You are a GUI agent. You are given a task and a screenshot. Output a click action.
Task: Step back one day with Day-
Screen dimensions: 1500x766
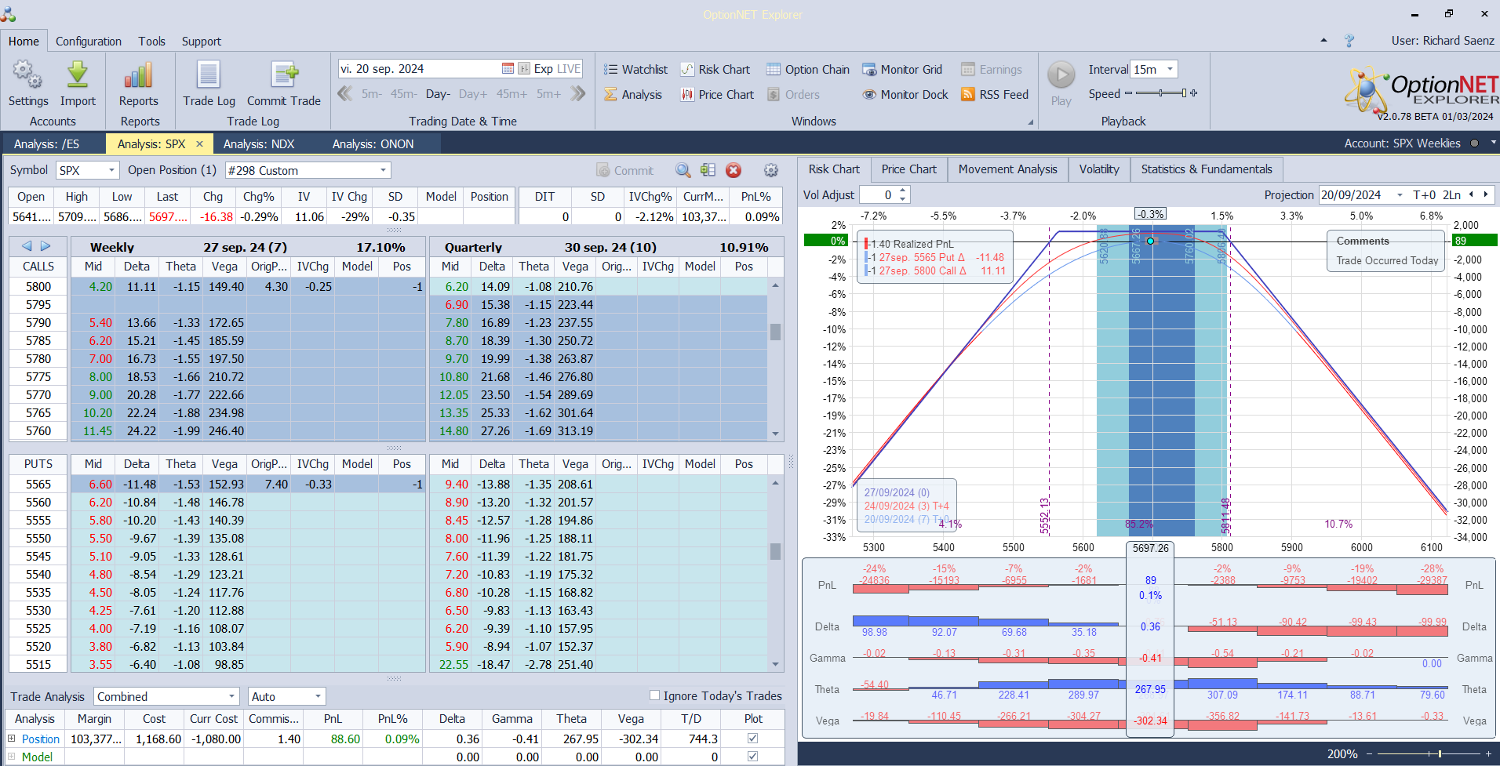[438, 94]
